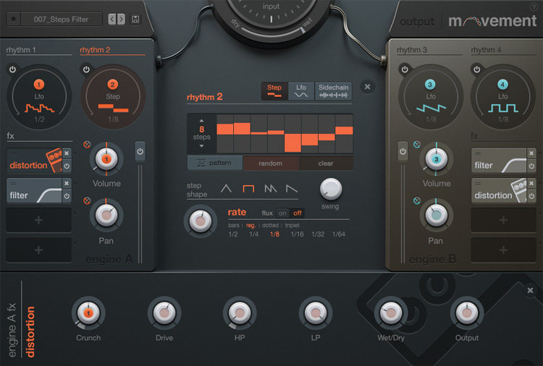Choose the 1/64 rate value
The height and width of the screenshot is (366, 543).
click(338, 234)
